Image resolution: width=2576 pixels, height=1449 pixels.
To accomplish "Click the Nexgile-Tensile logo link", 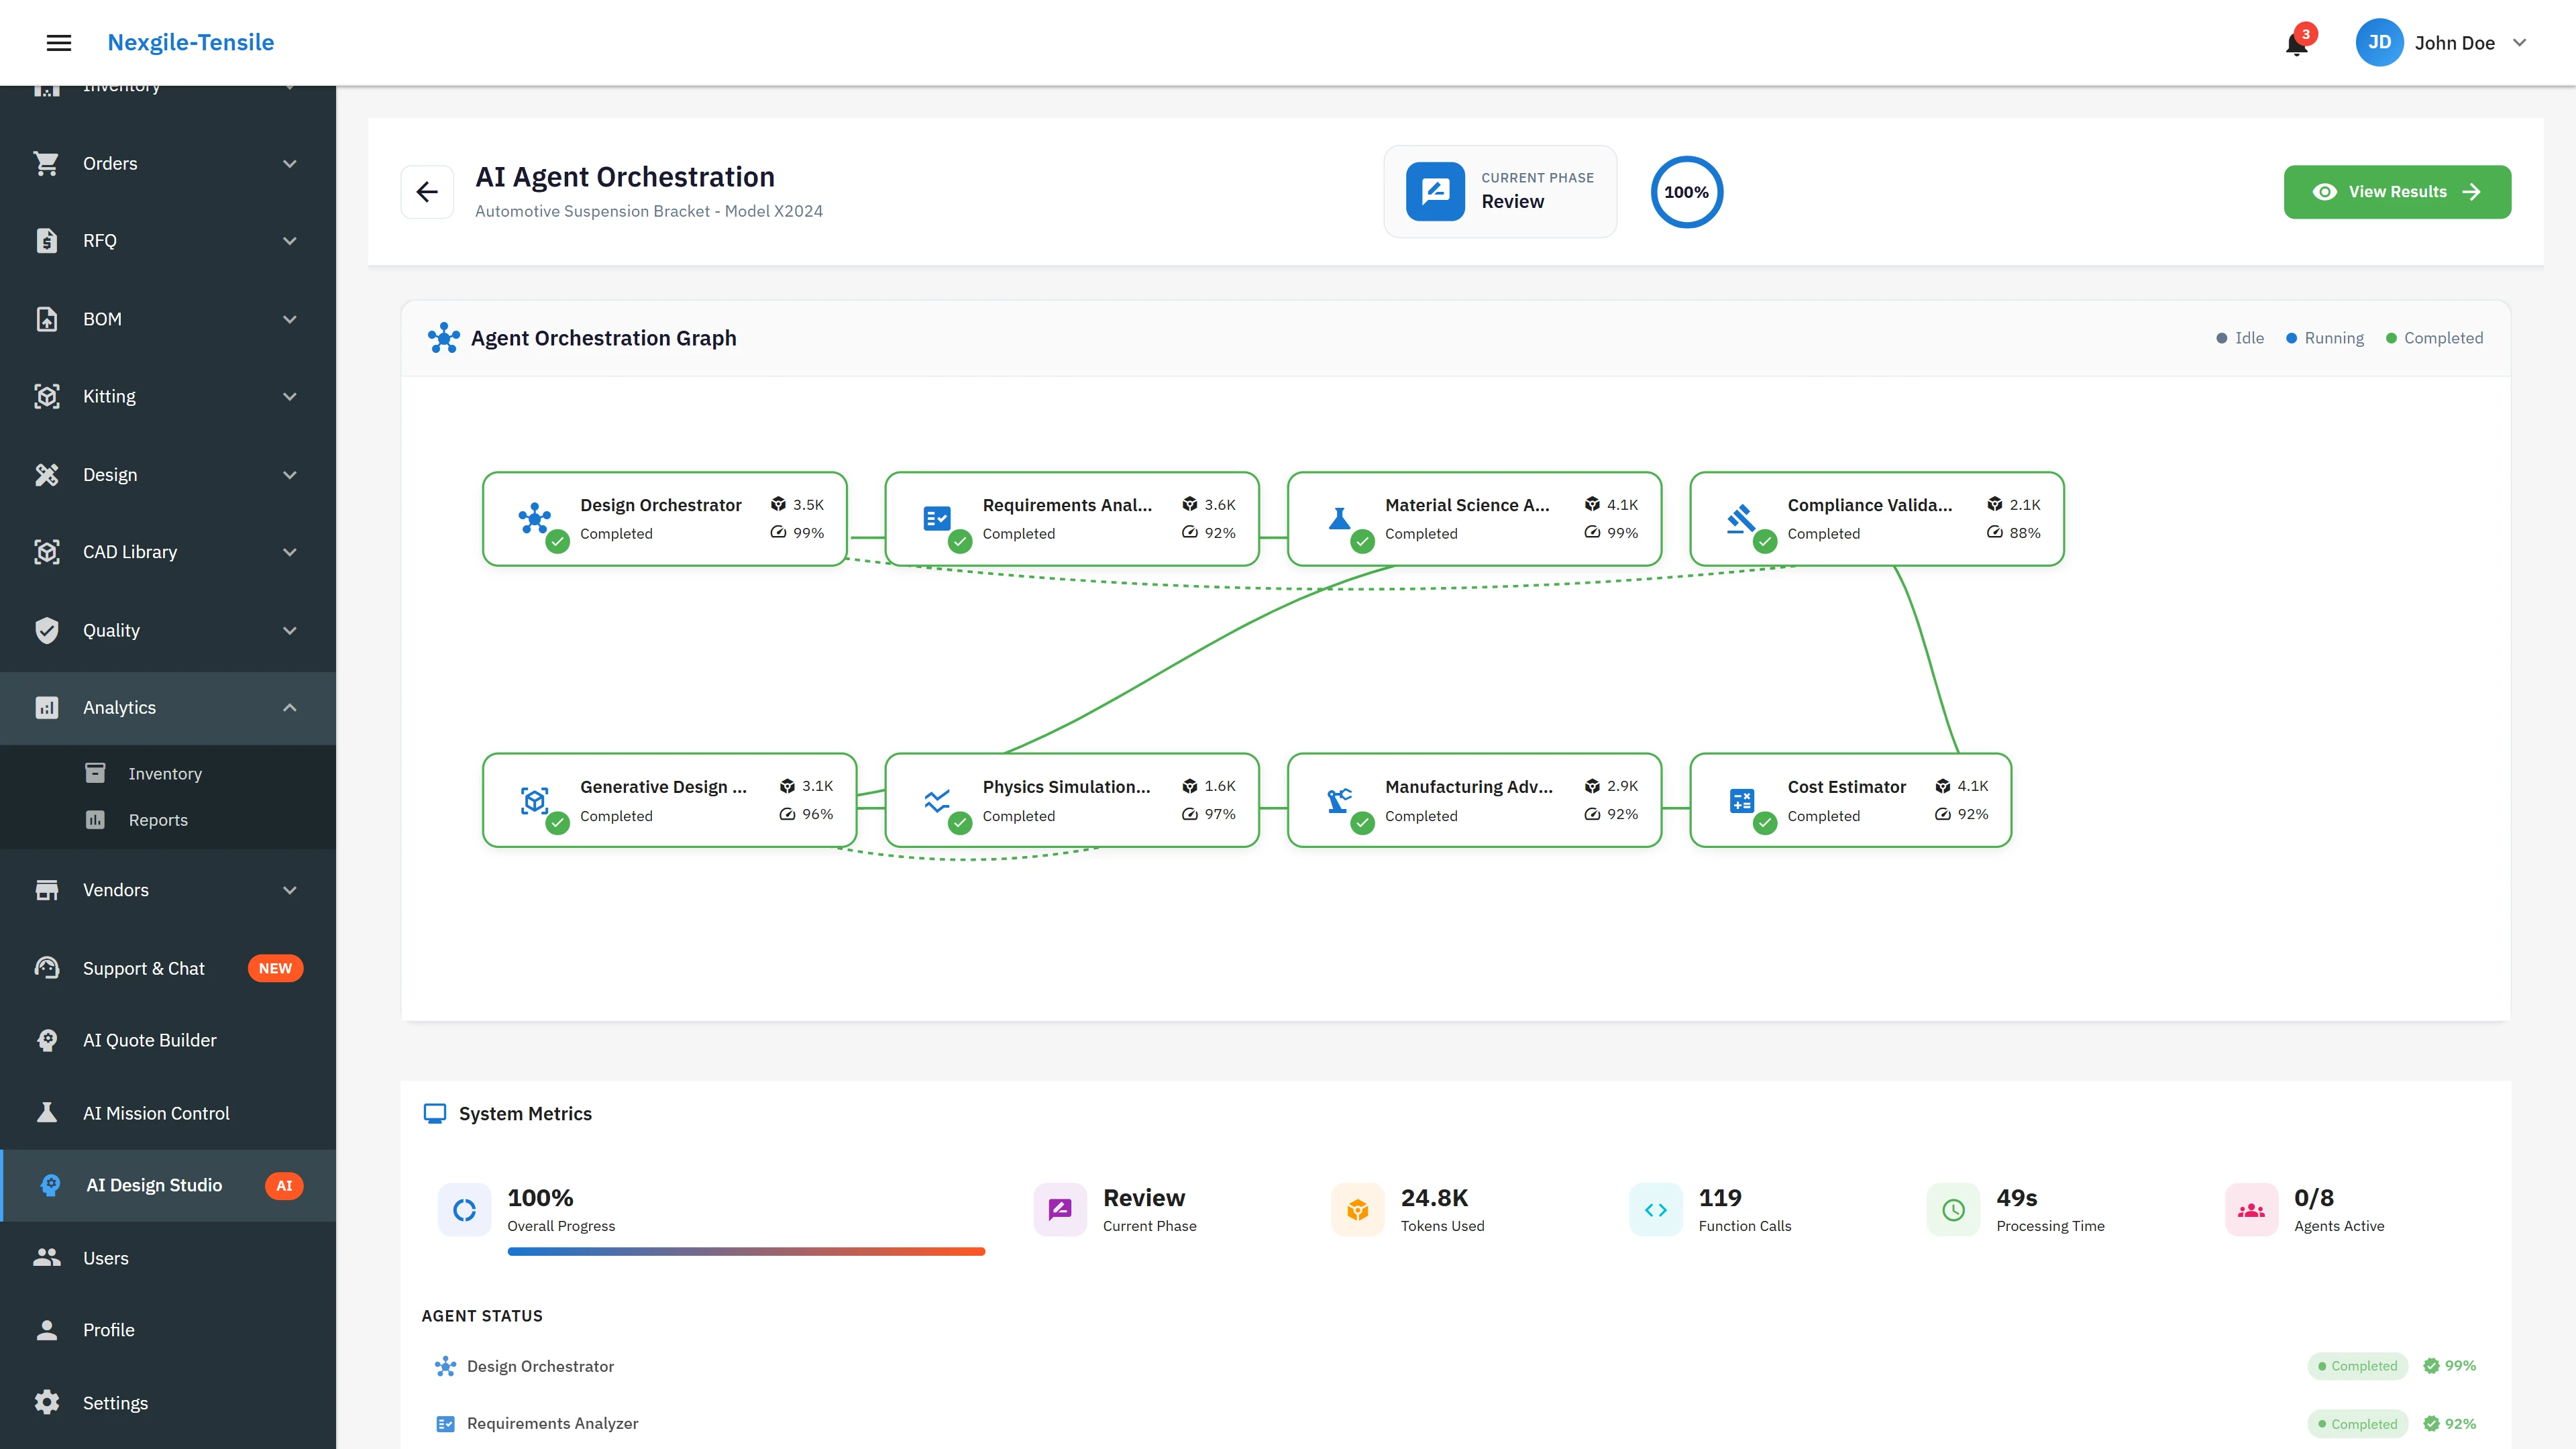I will [x=191, y=42].
